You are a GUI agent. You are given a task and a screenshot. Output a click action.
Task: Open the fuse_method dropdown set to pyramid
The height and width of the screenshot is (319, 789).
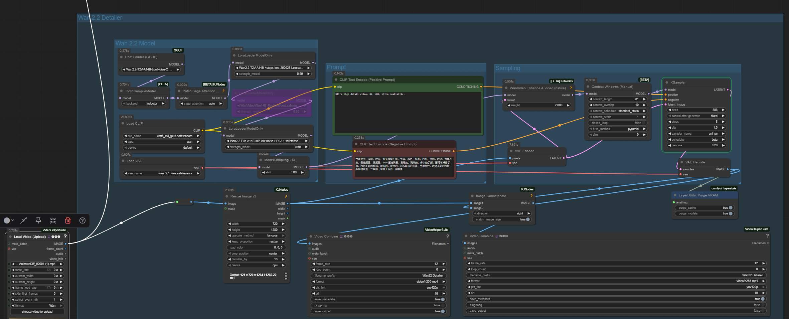[x=617, y=129]
